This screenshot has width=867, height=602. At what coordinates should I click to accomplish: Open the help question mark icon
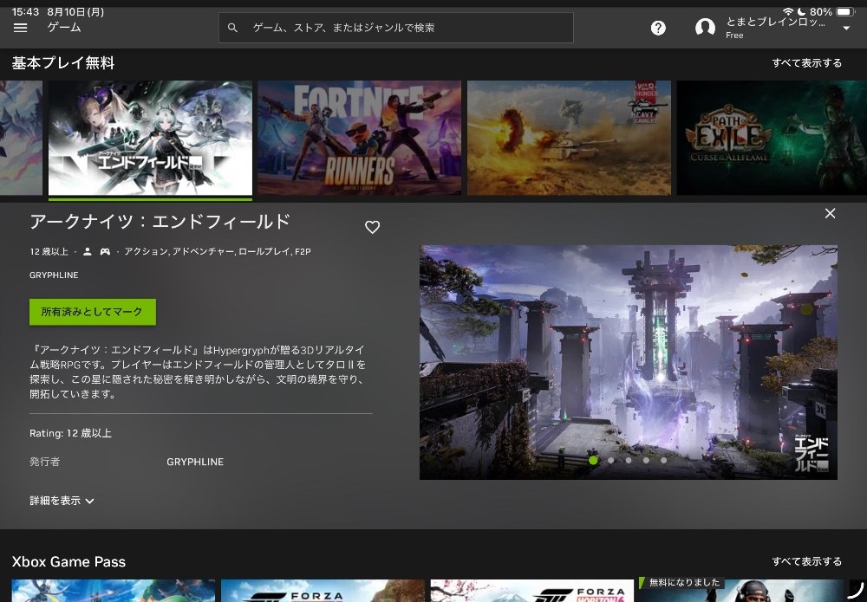[658, 28]
